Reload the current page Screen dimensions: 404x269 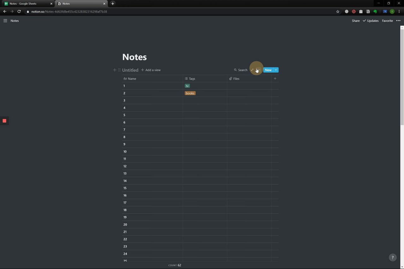click(19, 11)
